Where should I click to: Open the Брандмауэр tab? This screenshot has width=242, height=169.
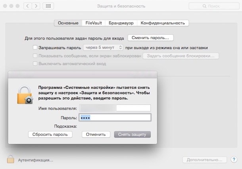coord(121,23)
